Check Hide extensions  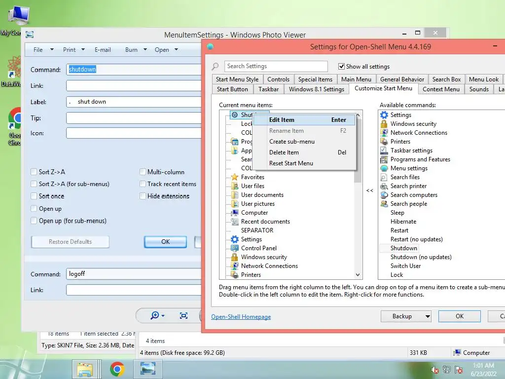(143, 196)
